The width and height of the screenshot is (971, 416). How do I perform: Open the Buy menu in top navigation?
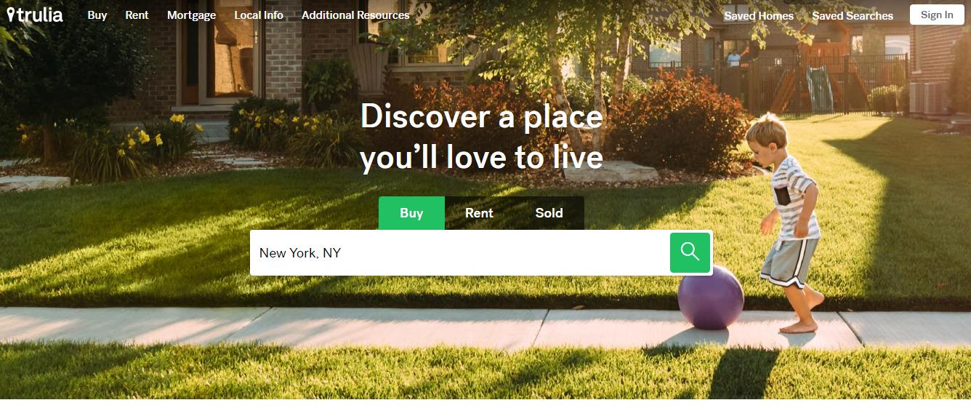point(97,15)
